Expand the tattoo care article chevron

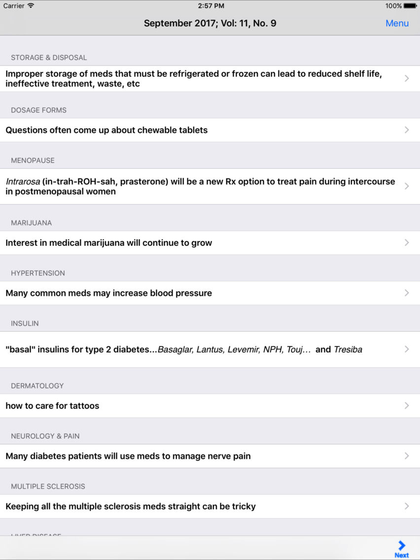click(407, 406)
